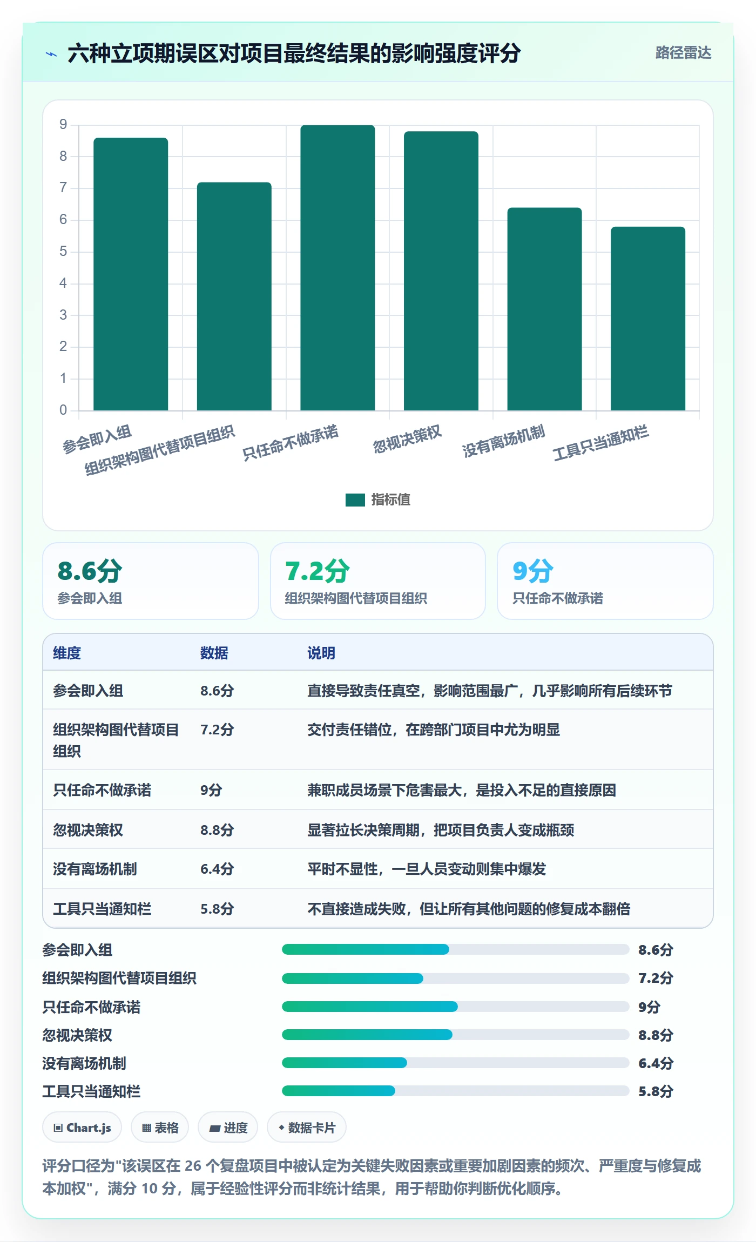Viewport: 756px width, 1242px height.
Task: Click the Chart.js tag chip
Action: tap(82, 1128)
